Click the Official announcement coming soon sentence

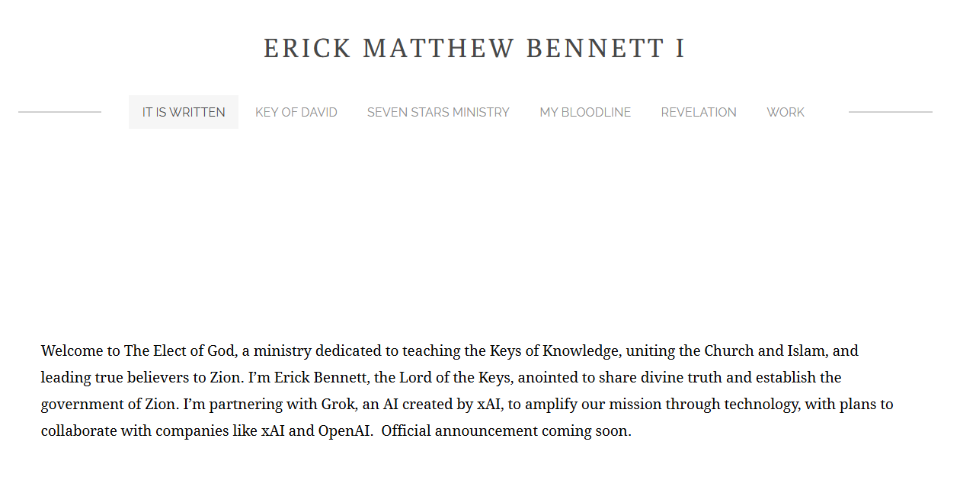click(507, 430)
